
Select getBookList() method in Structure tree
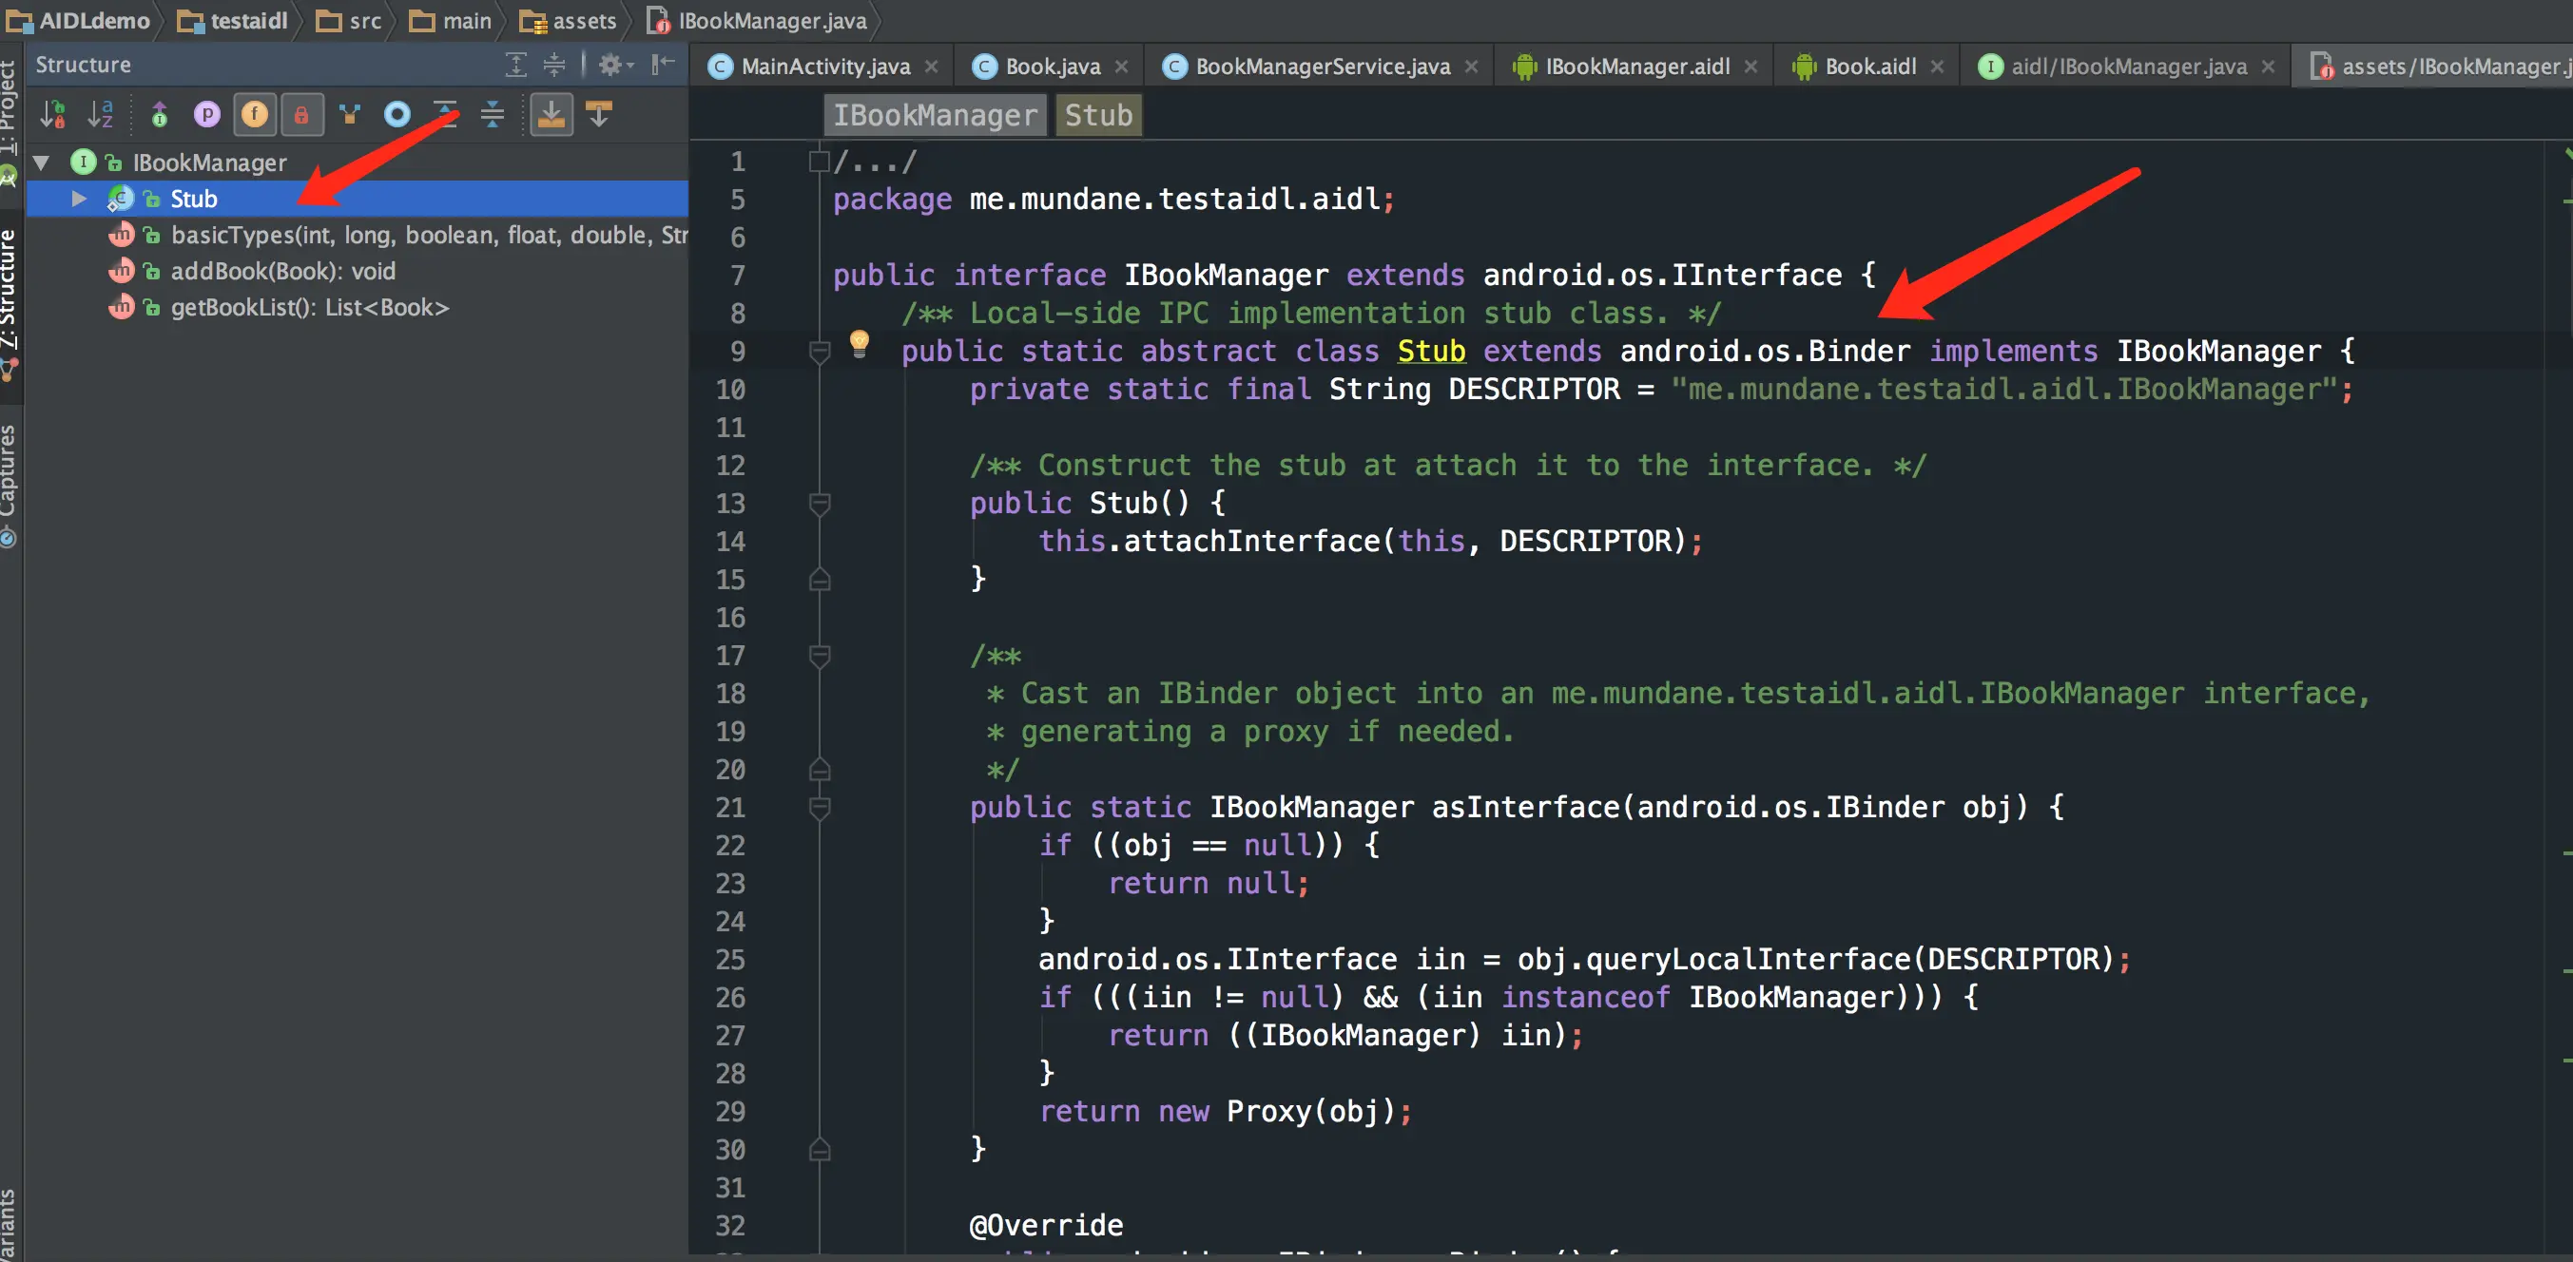(x=310, y=308)
